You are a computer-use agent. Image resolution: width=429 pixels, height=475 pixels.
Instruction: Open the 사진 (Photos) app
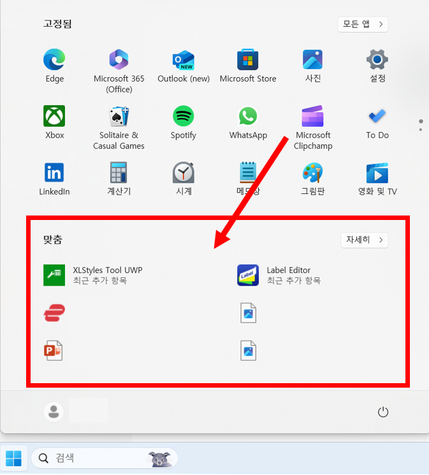[312, 66]
